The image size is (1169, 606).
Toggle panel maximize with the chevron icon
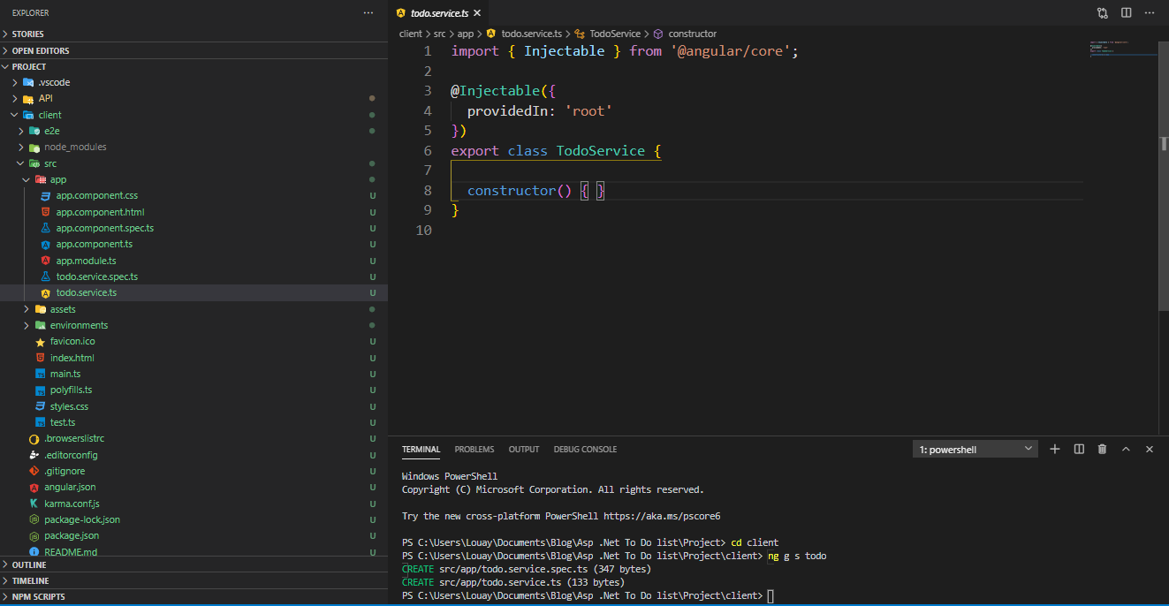[x=1126, y=449]
